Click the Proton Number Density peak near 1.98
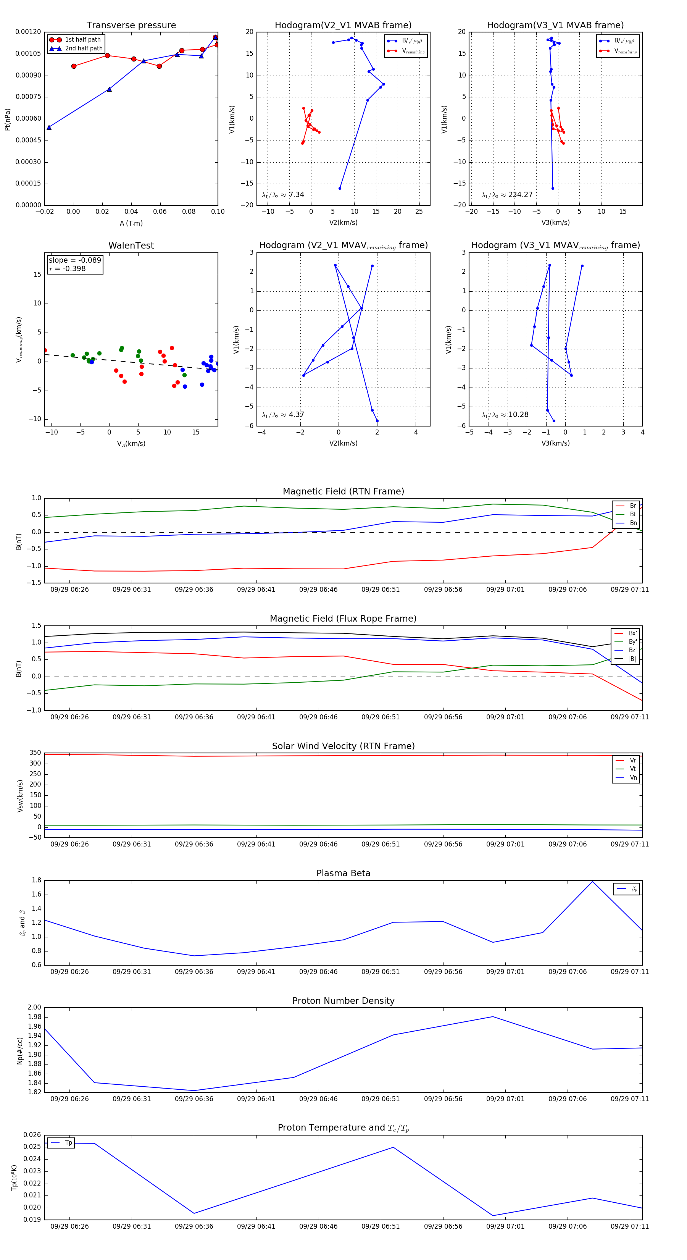 pyautogui.click(x=493, y=1016)
